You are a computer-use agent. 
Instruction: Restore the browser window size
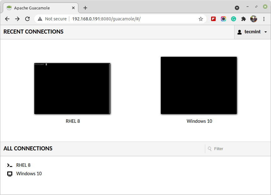256,7
